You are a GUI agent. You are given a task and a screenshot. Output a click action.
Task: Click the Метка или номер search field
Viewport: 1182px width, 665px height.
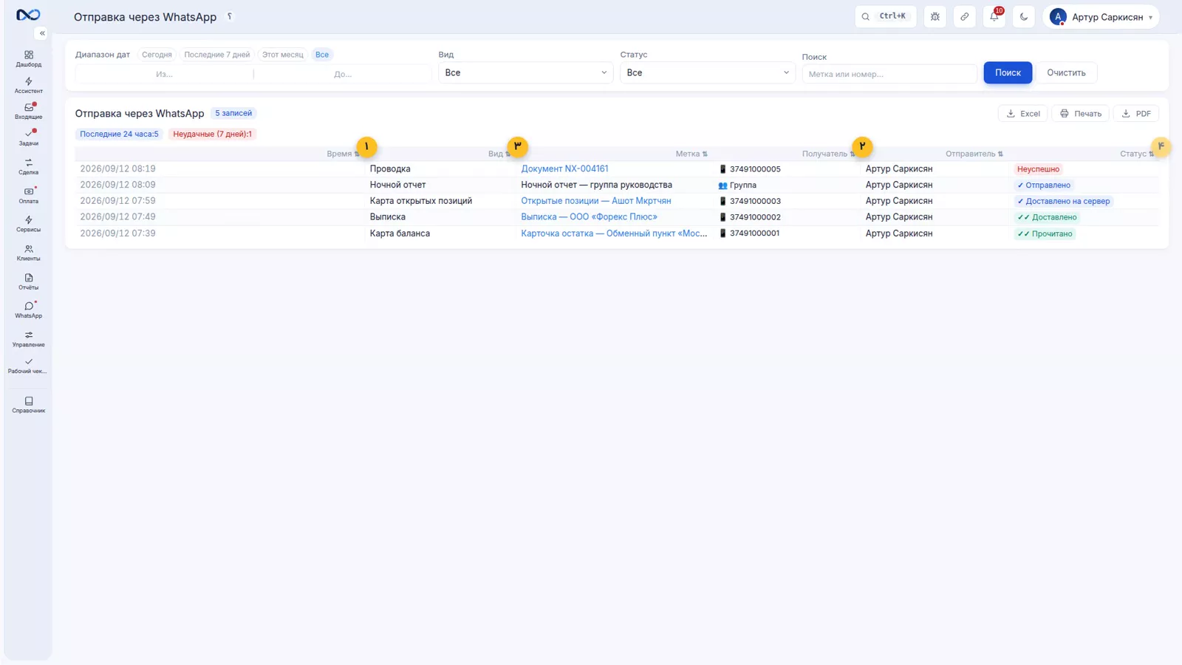[889, 74]
